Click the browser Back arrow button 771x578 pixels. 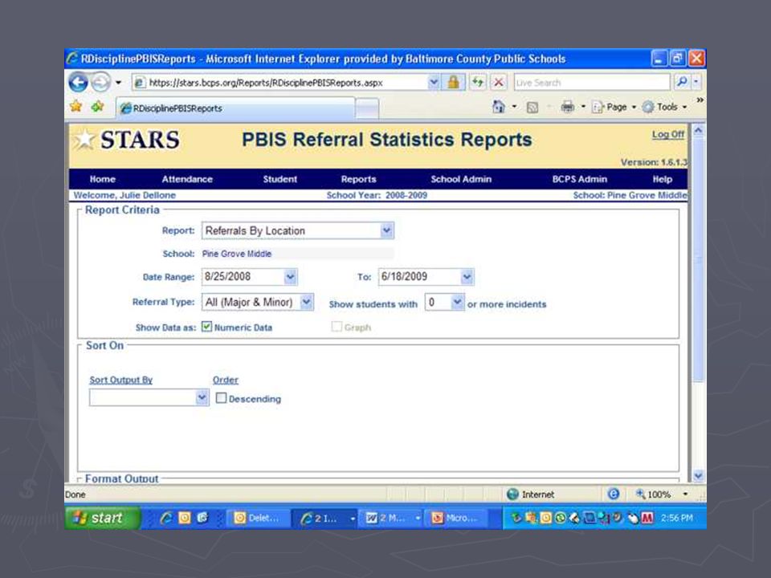(x=78, y=82)
